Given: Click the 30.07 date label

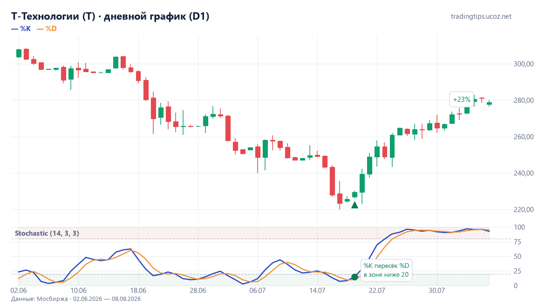Looking at the screenshot, I should click(436, 291).
